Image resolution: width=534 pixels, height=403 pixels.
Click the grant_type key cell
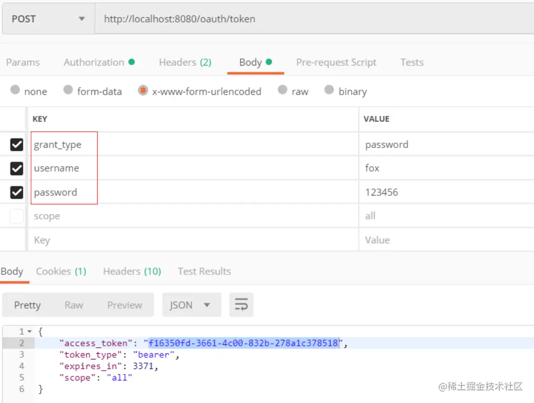point(193,144)
